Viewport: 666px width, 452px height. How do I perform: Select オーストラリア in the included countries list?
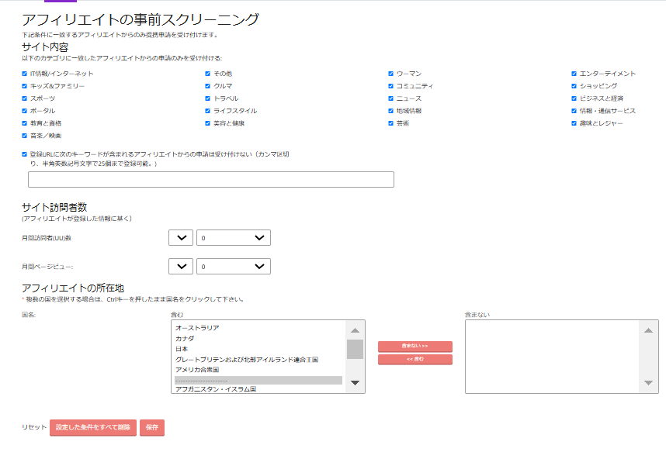[x=197, y=328]
